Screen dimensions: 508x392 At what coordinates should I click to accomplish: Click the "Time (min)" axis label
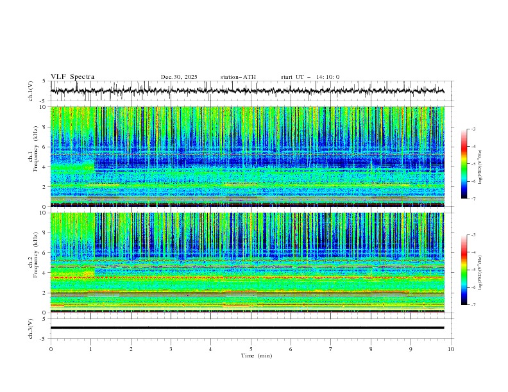tap(257, 355)
